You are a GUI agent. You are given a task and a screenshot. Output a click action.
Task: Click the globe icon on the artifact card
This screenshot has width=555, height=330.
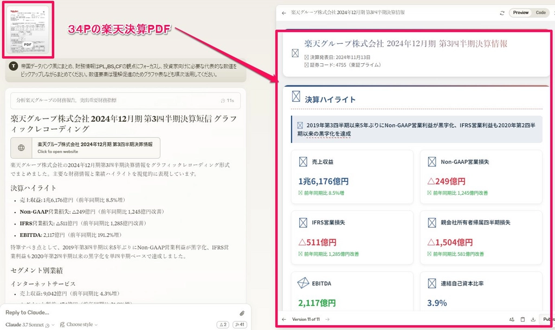21,148
